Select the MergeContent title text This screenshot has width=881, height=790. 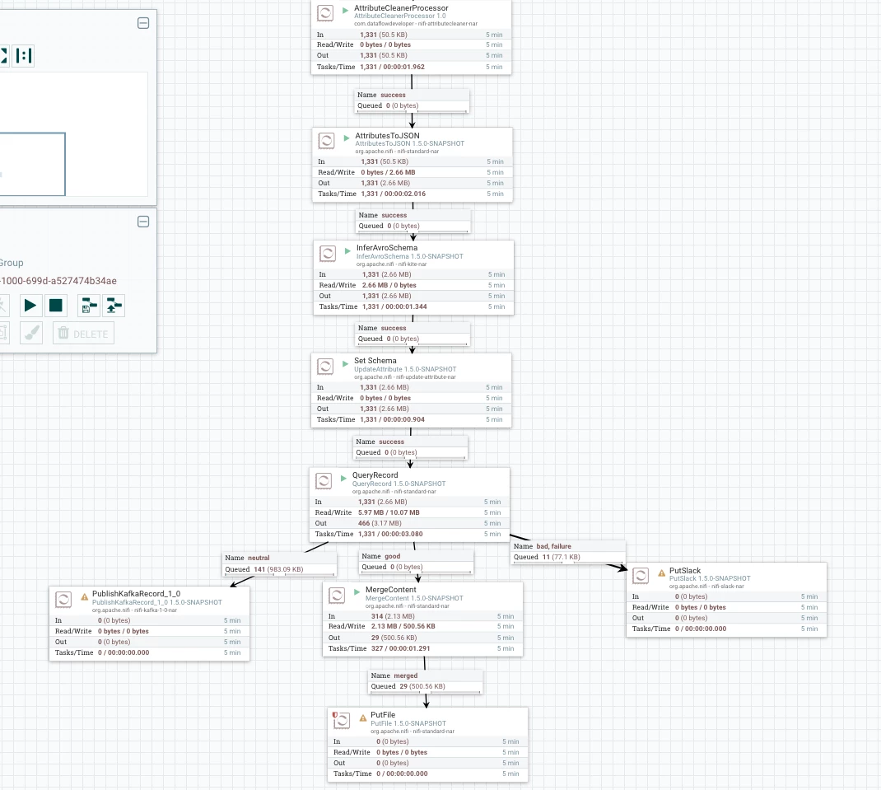[391, 589]
